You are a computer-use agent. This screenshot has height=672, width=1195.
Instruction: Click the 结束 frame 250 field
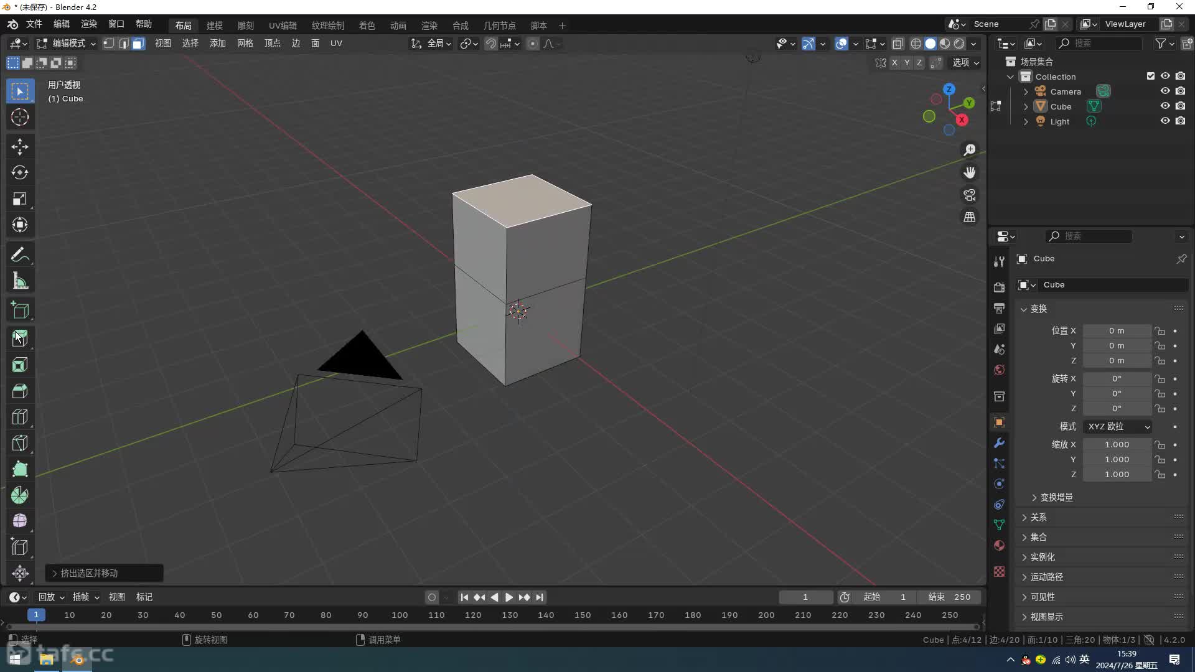[950, 597]
